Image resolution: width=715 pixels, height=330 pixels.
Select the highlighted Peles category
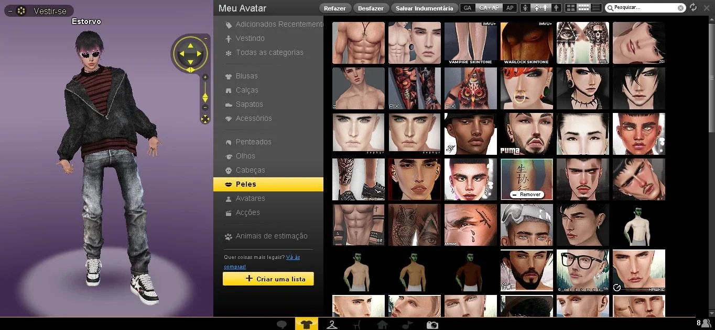pos(268,184)
